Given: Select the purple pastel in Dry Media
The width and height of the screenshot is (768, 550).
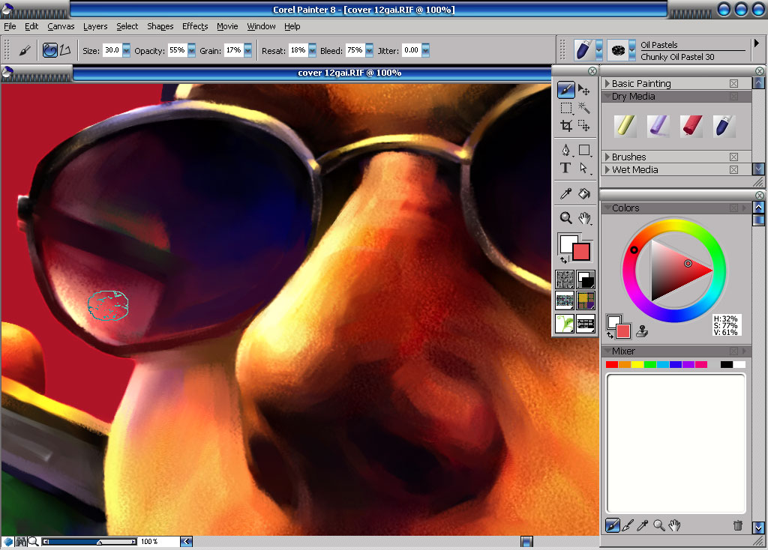Looking at the screenshot, I should [658, 126].
